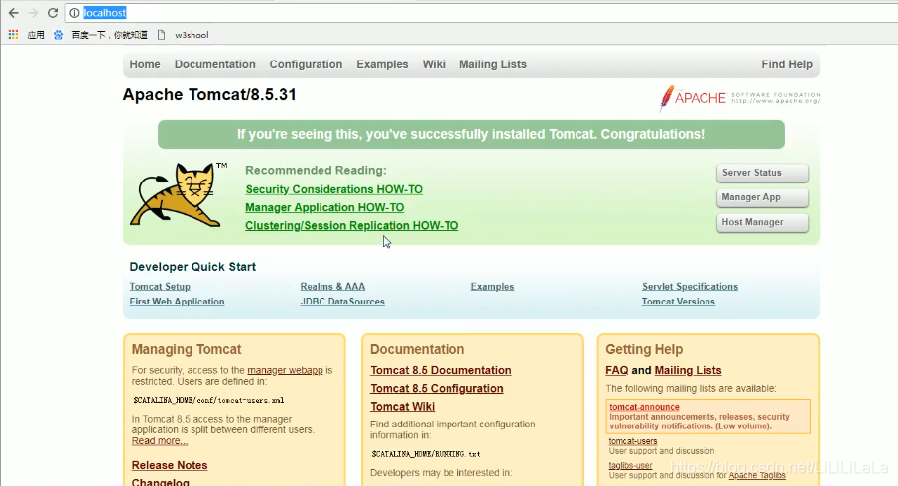Open the w3shool bookmark
The width and height of the screenshot is (898, 486).
coord(192,35)
